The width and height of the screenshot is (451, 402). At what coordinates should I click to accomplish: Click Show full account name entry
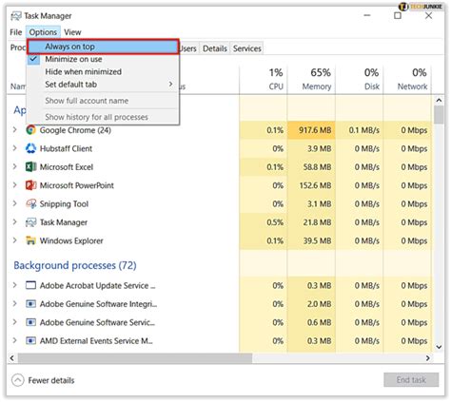103,101
